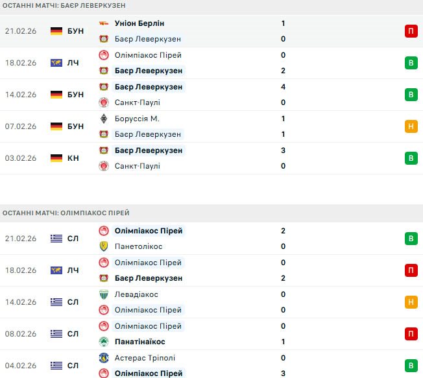Click the Levadiakos club crest icon
Screen dimensions: 423x378
tap(103, 294)
